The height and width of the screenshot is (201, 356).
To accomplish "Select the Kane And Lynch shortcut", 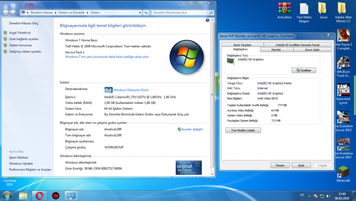I will pyautogui.click(x=343, y=94).
